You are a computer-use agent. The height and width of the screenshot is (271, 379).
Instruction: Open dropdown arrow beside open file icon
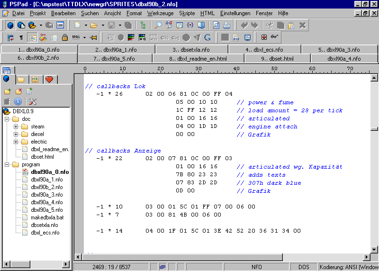[x=103, y=25]
